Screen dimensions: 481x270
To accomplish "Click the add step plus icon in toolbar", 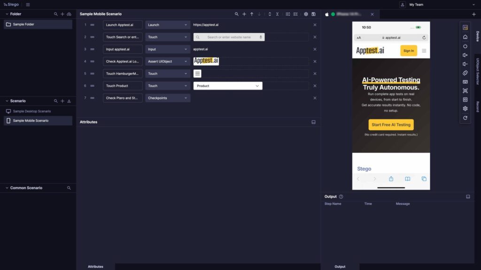I will click(244, 14).
